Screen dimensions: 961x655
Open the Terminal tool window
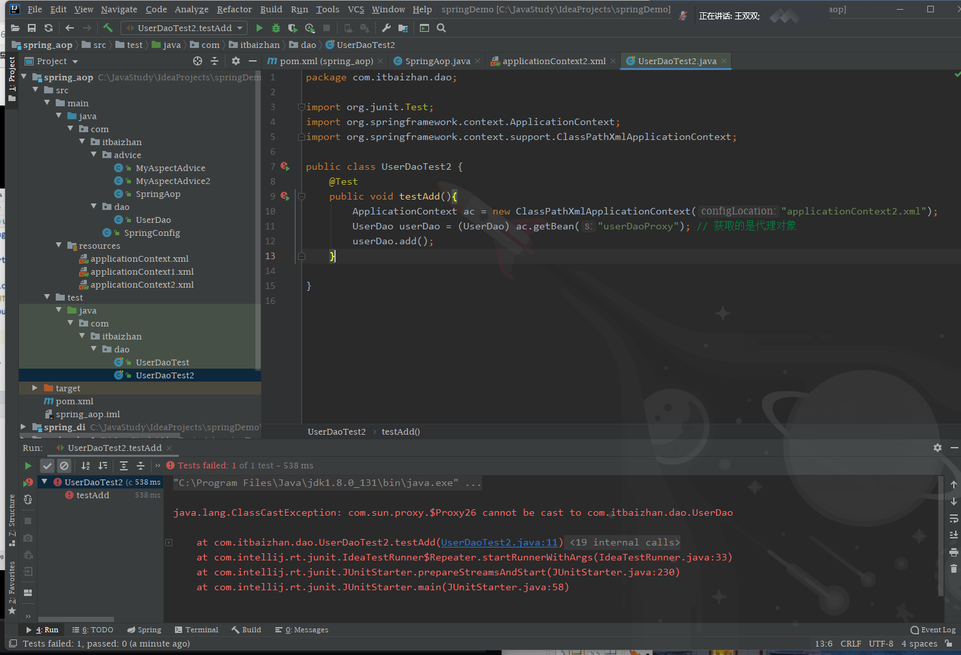pyautogui.click(x=196, y=630)
